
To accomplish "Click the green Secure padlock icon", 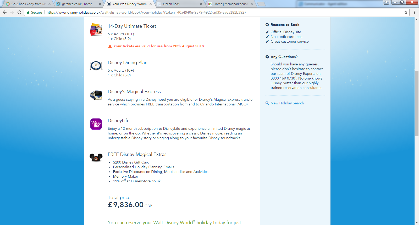I will pos(28,12).
